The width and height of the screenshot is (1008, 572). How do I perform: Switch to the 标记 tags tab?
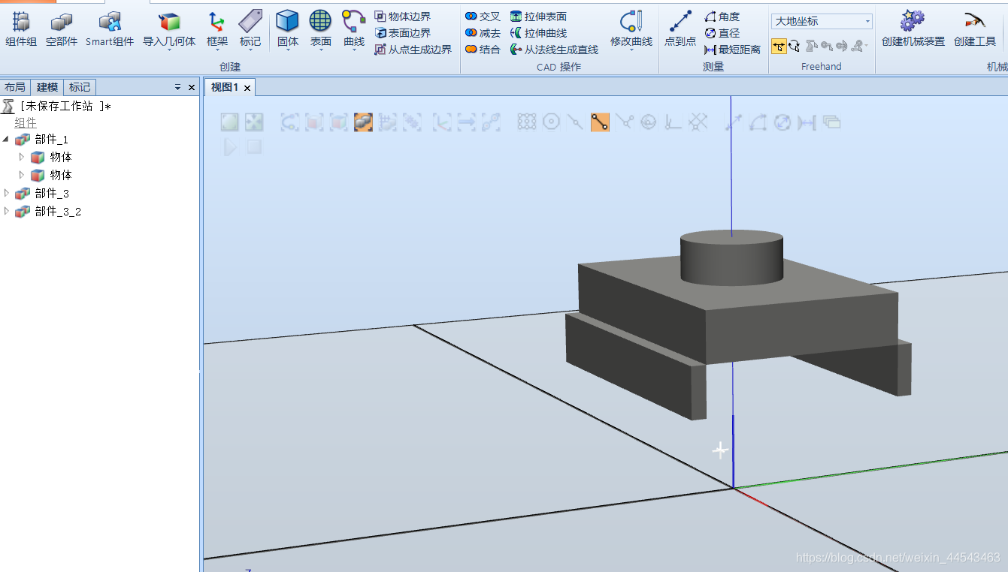(x=80, y=88)
